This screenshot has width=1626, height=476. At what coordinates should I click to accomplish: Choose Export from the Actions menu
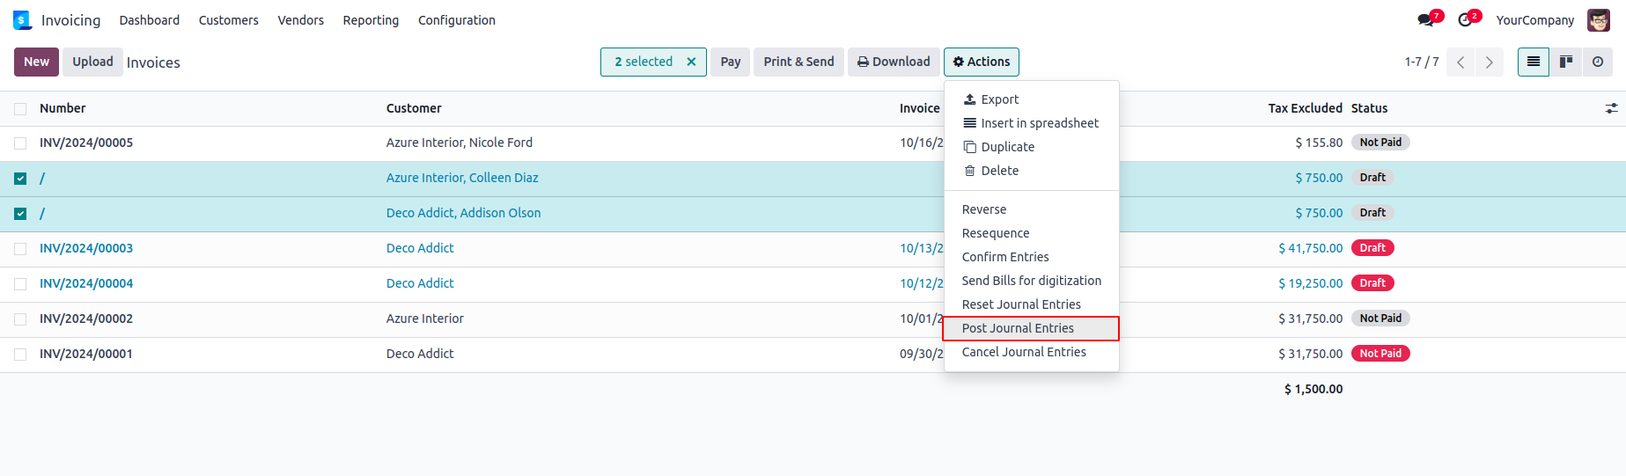tap(999, 99)
